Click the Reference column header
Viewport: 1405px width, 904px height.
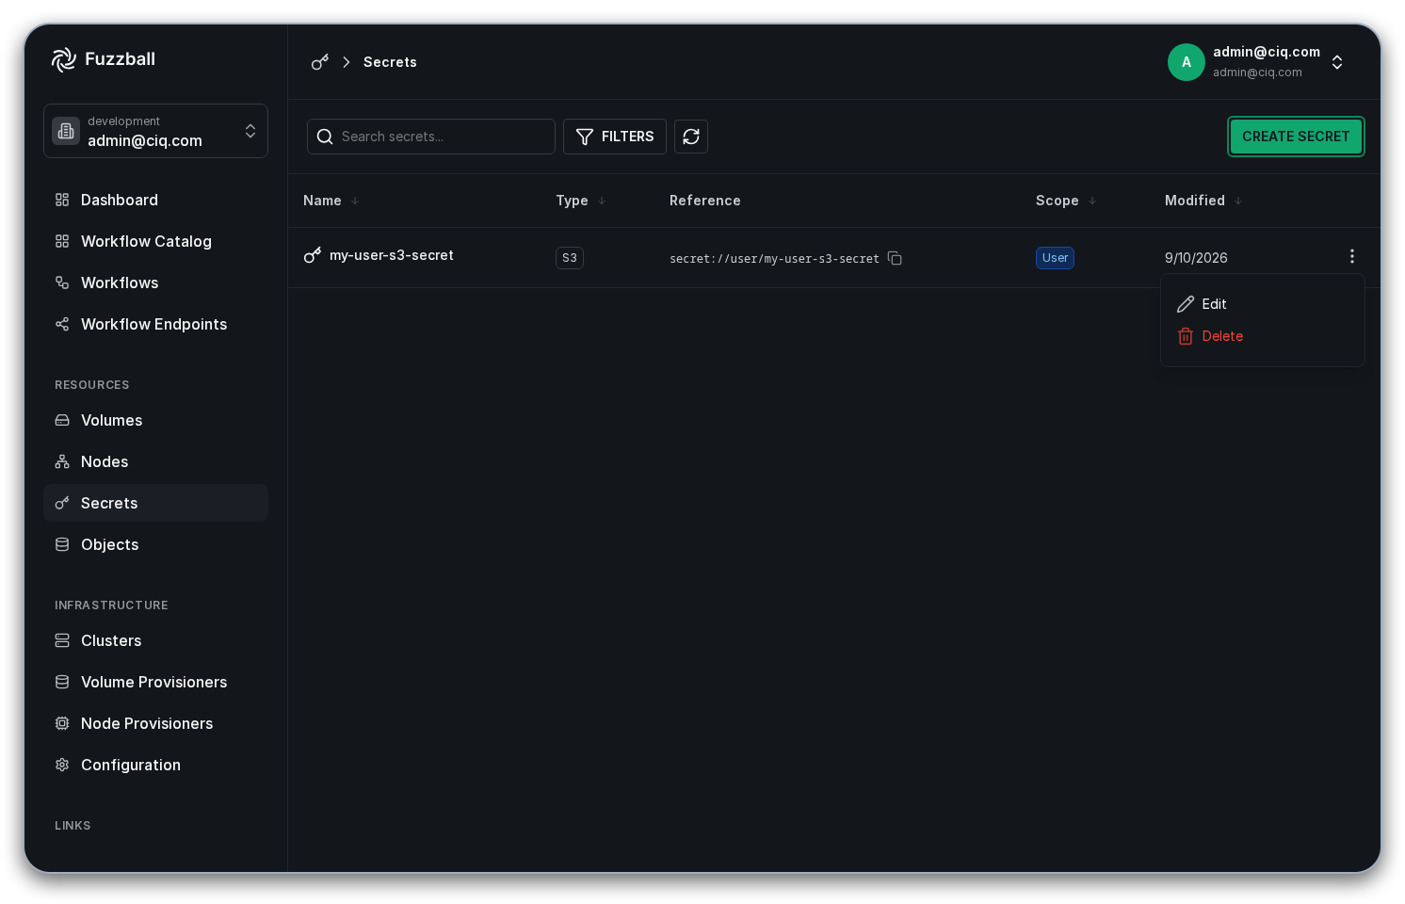705,201
